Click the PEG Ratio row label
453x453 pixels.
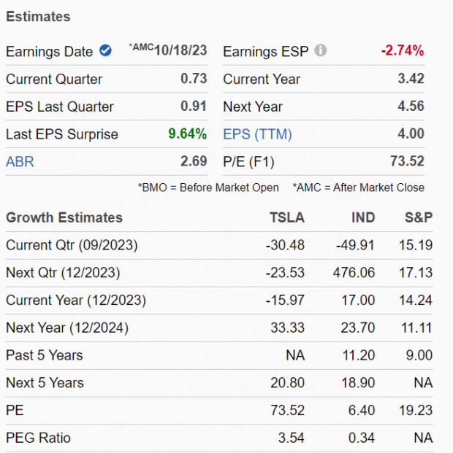click(x=39, y=438)
